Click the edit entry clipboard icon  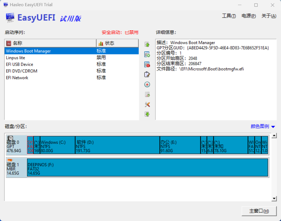[147, 74]
